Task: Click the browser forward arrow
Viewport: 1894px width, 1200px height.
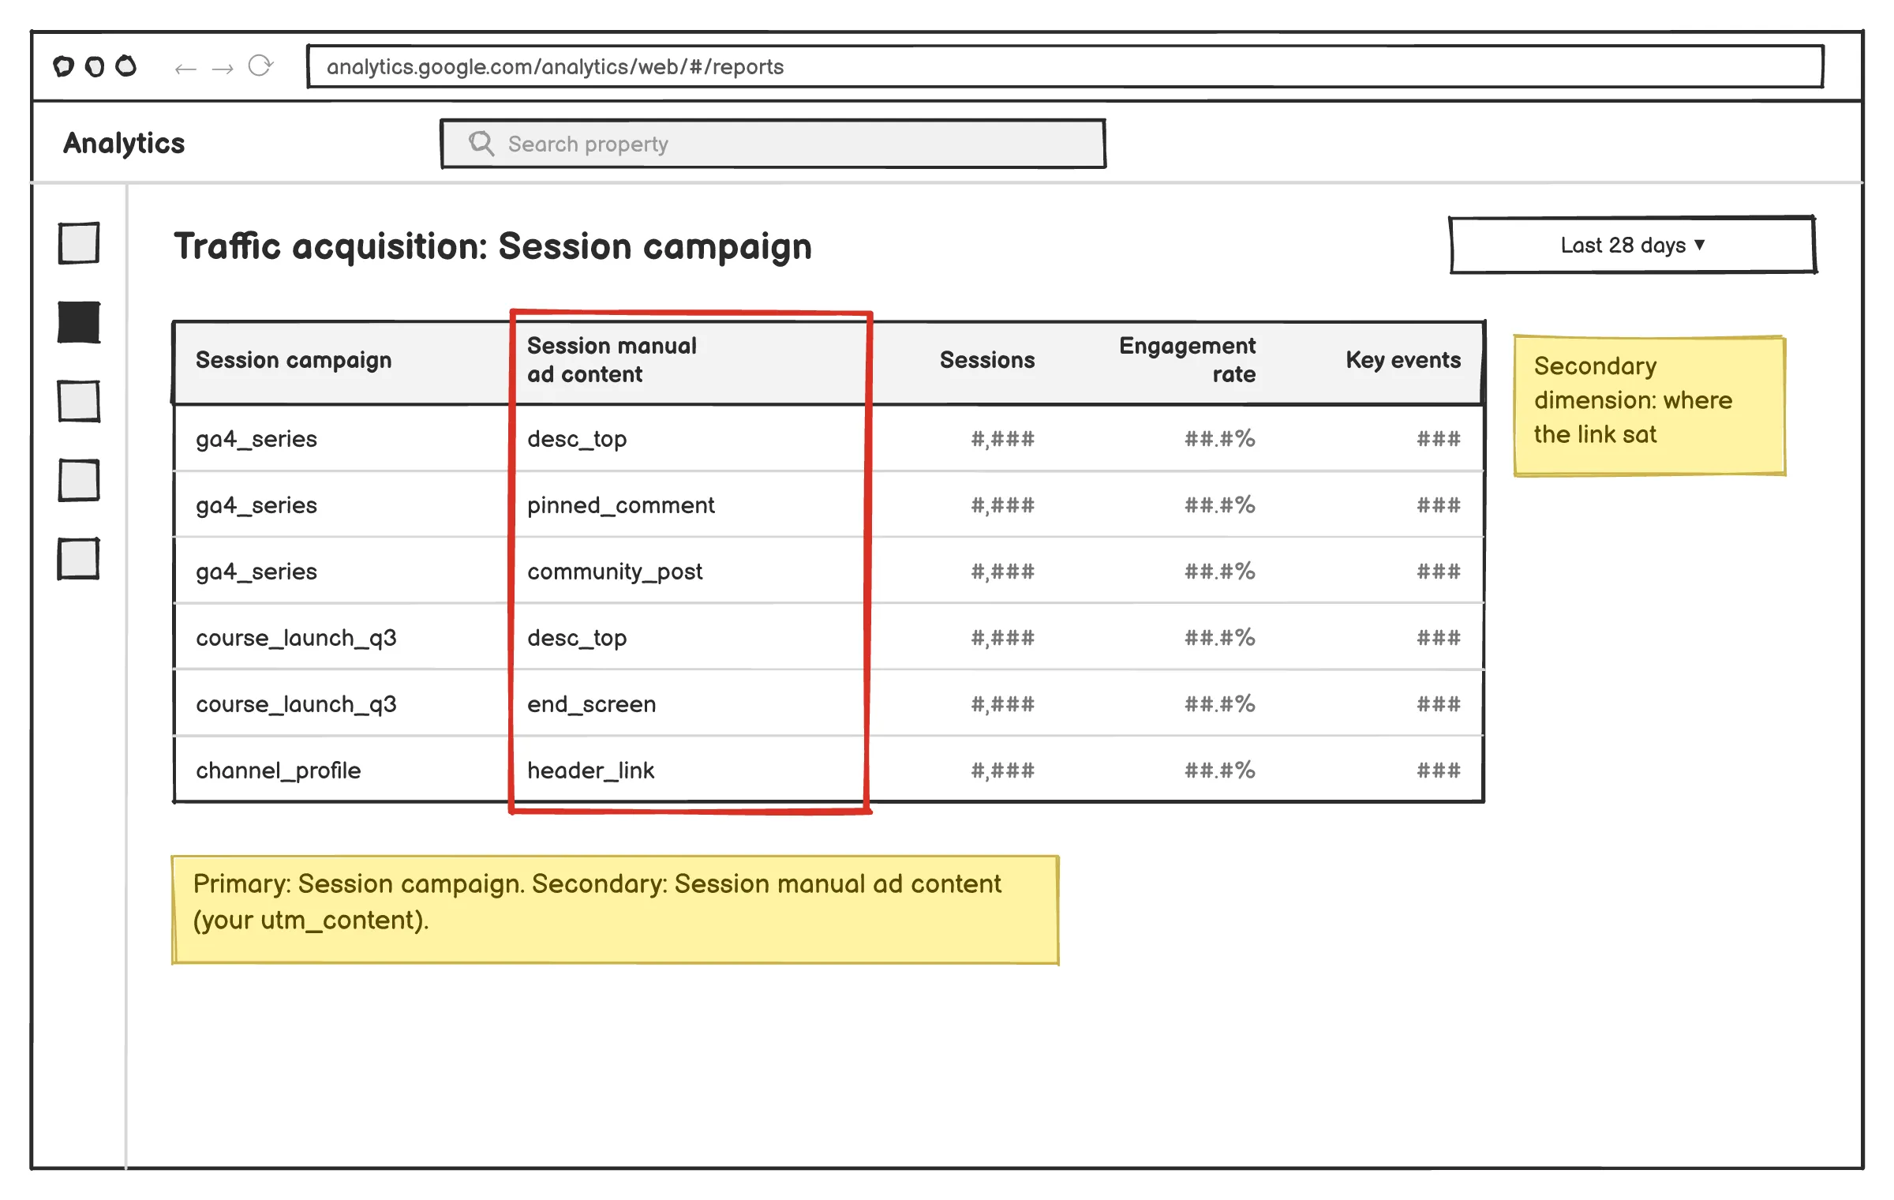Action: (223, 69)
